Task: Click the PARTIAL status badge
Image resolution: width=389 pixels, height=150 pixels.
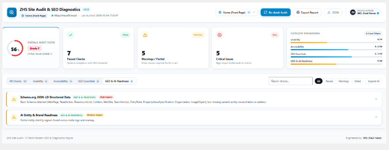Action: click(x=198, y=35)
